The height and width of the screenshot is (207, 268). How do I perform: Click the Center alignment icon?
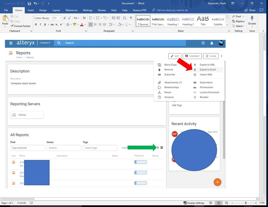coord(95,24)
